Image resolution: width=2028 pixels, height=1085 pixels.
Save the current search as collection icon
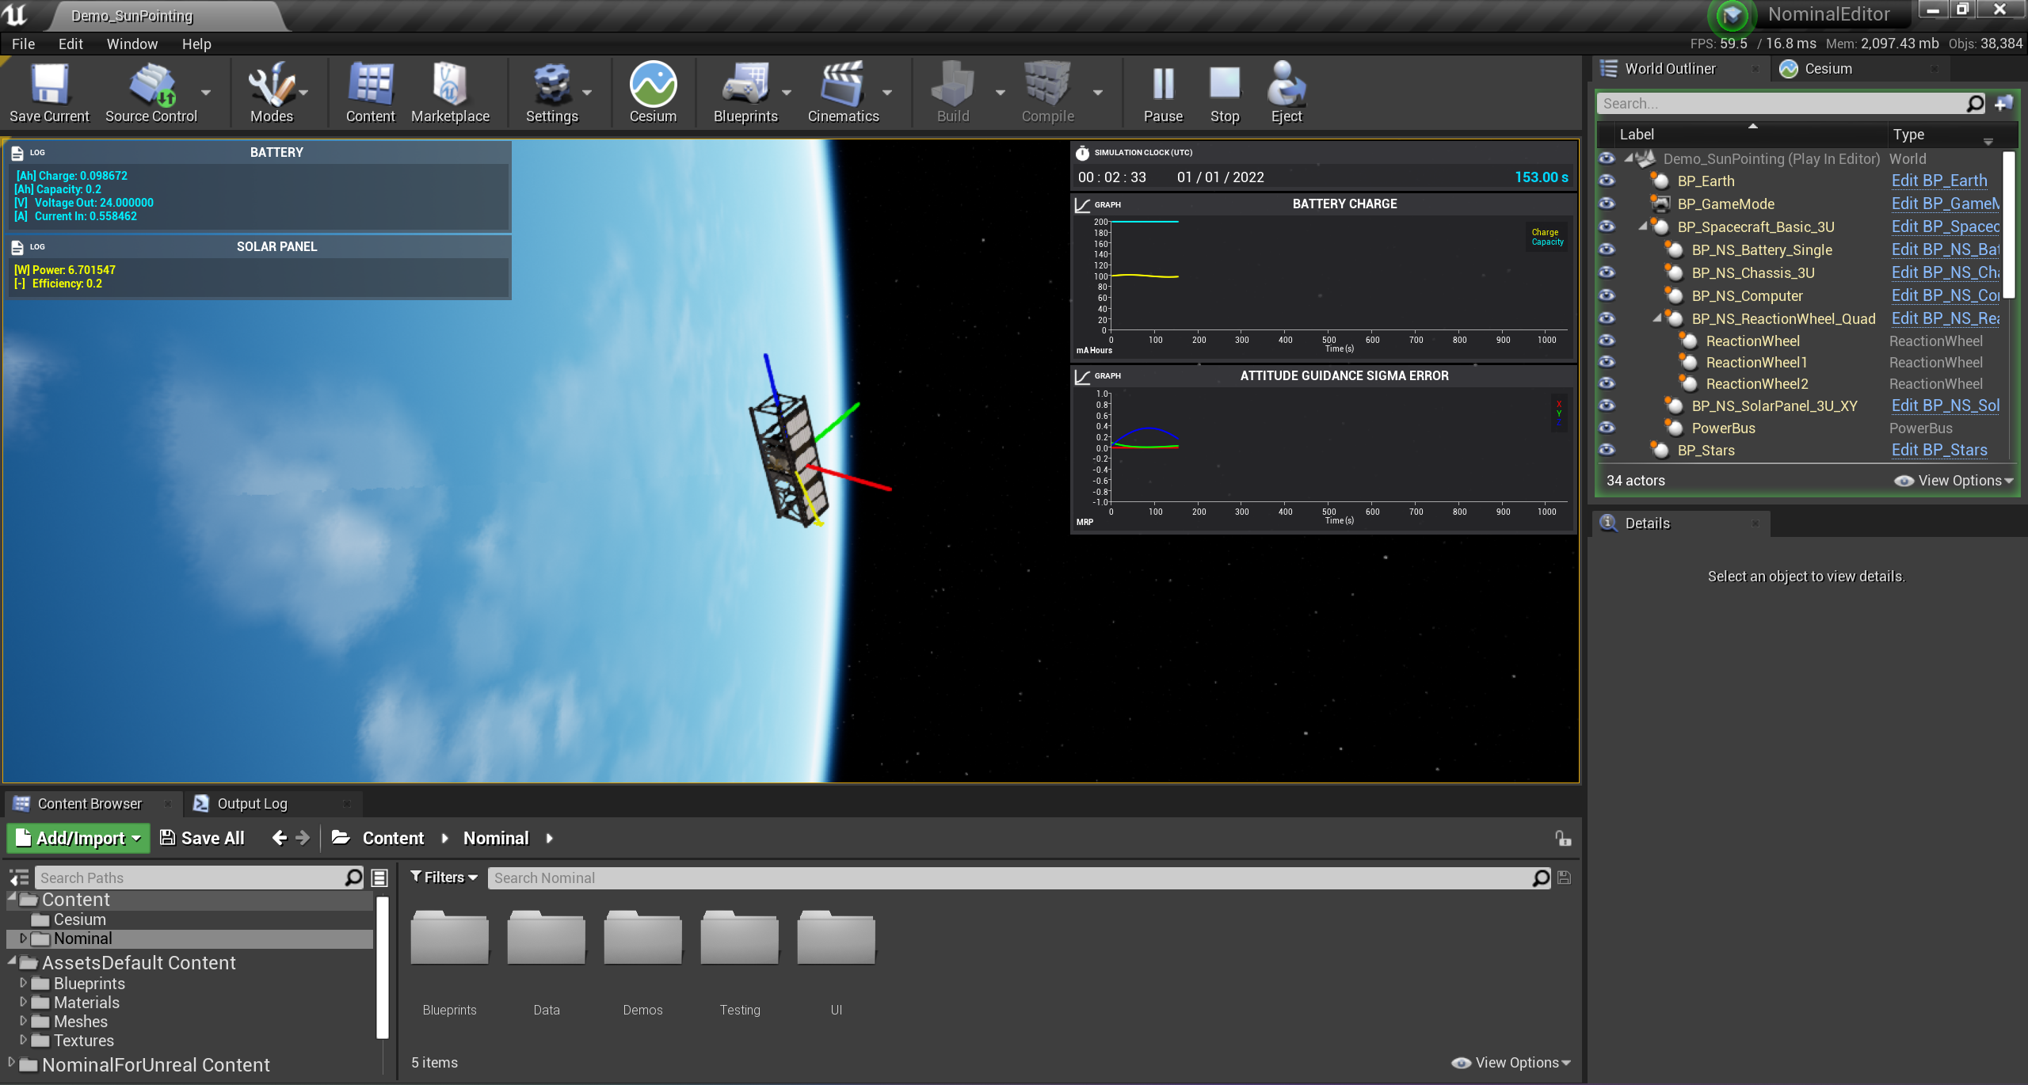1565,878
